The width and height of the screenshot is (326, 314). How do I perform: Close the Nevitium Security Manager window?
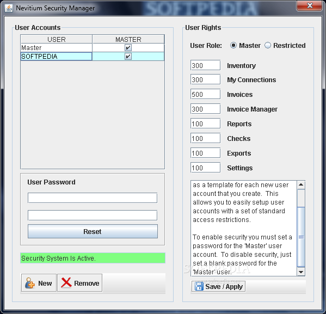point(309,5)
